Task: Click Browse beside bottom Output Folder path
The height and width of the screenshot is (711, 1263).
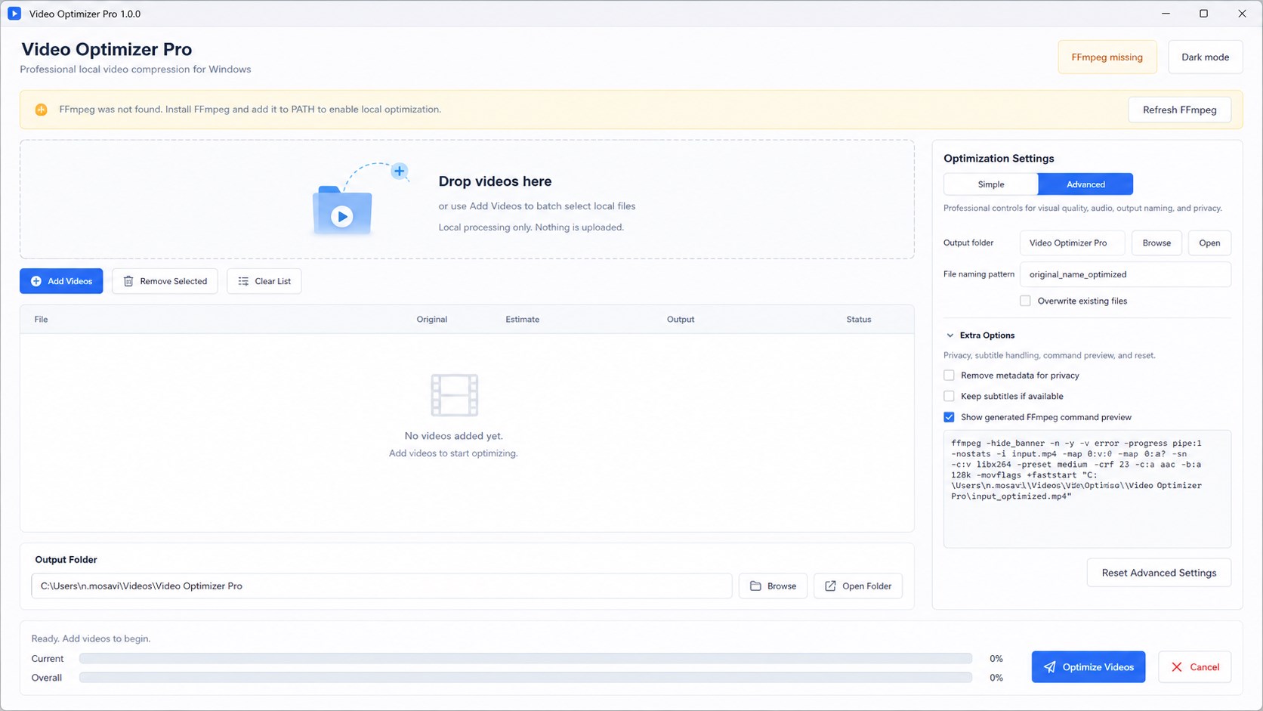Action: point(773,586)
